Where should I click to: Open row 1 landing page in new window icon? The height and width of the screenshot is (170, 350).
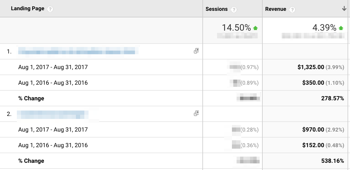point(196,51)
